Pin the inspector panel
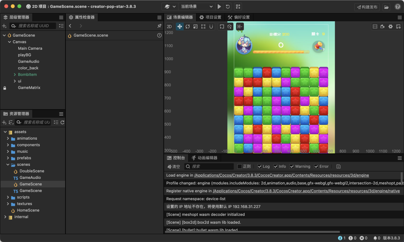Screen dimensions: 404x242 pyautogui.click(x=159, y=26)
